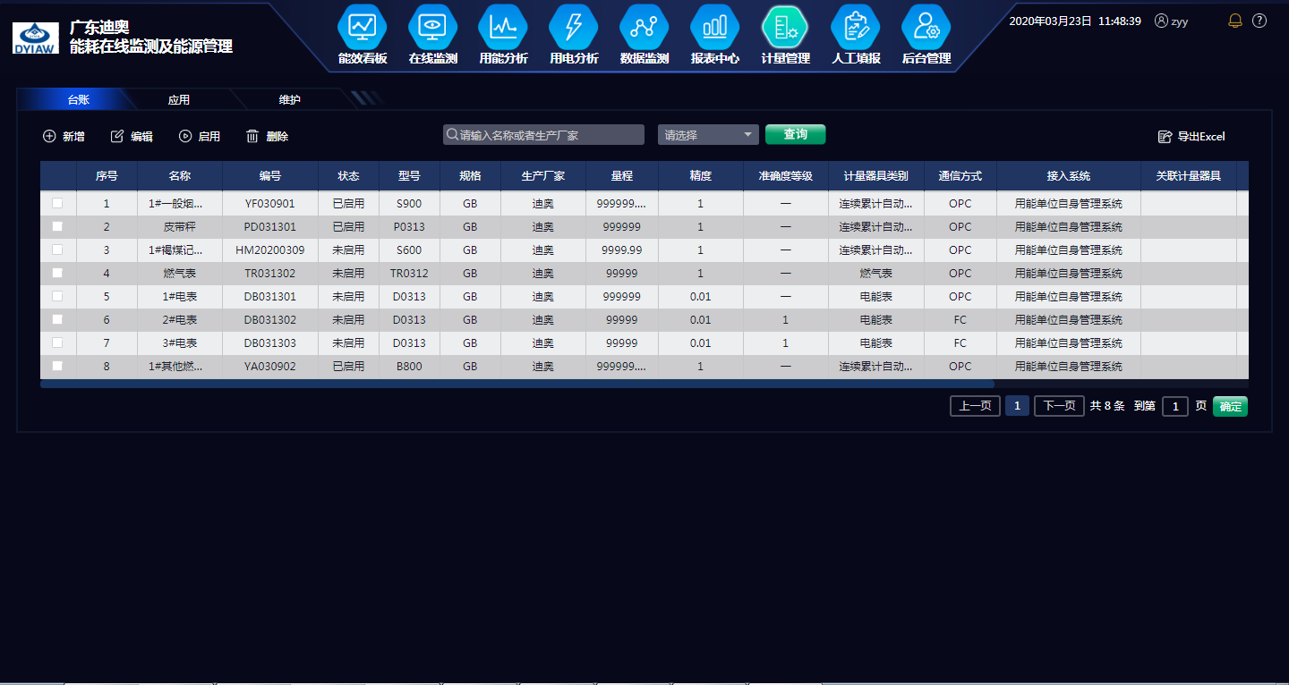Click the 序号 column header
Viewport: 1289px width, 685px height.
coord(107,176)
